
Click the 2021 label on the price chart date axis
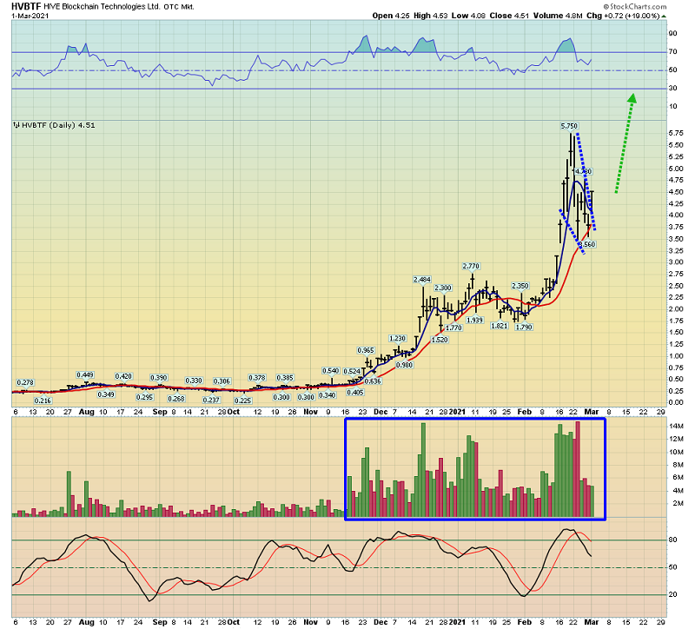click(458, 412)
